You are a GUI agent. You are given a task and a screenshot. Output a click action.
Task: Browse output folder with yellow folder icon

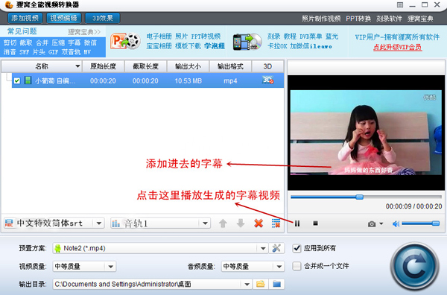[260, 284]
